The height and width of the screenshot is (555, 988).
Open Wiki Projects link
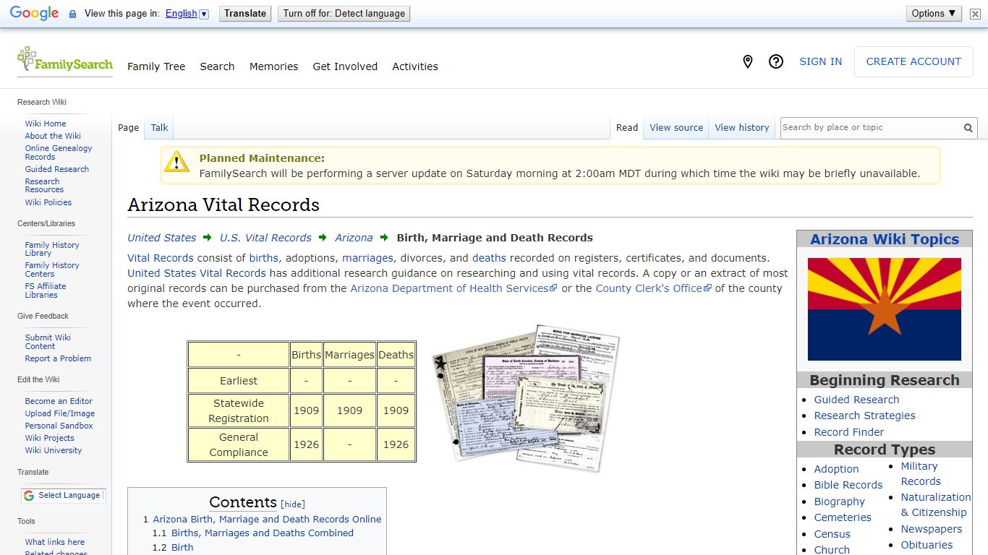pyautogui.click(x=49, y=438)
